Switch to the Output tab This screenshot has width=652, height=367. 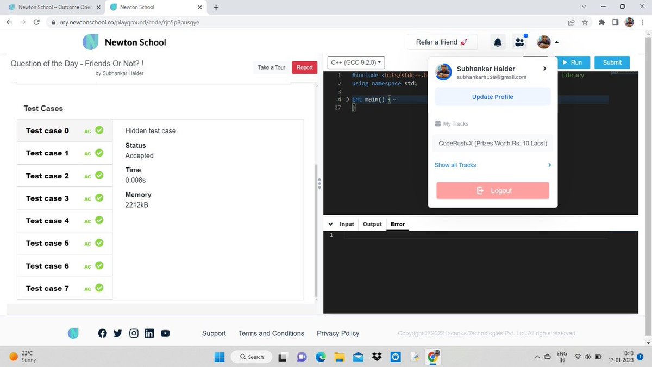pyautogui.click(x=372, y=223)
